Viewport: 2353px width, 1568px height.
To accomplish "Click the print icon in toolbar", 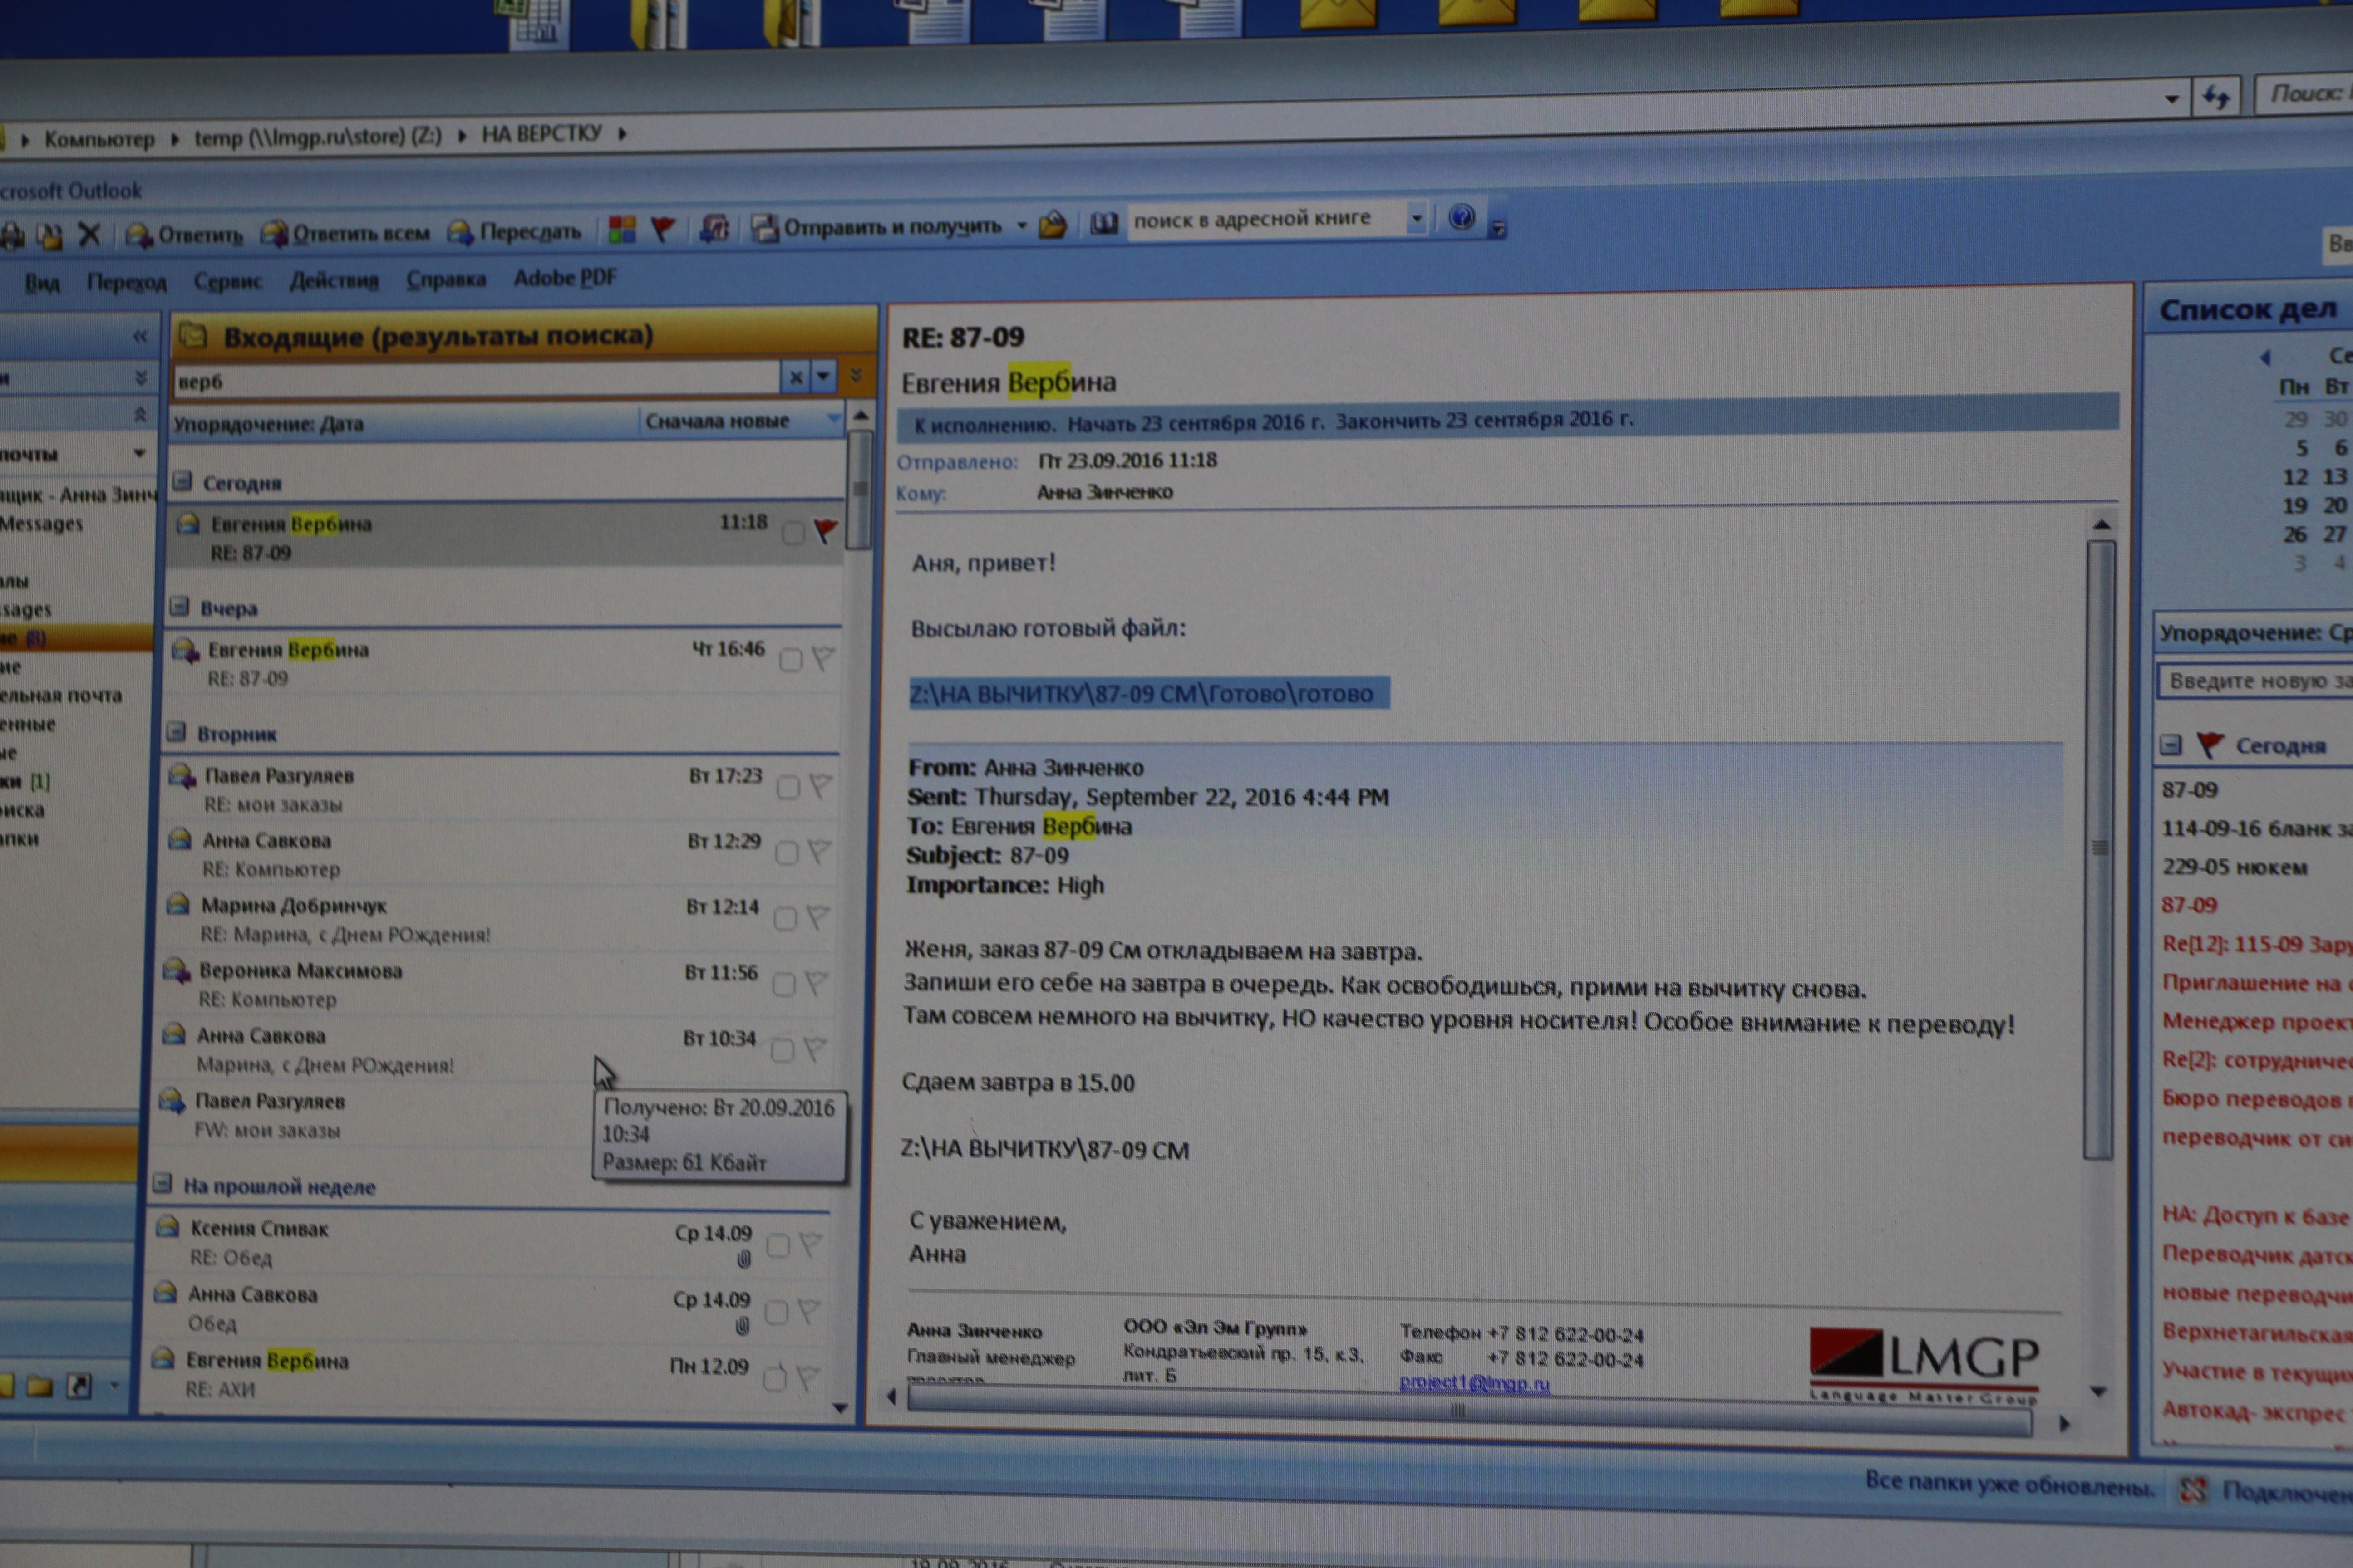I will (12, 237).
